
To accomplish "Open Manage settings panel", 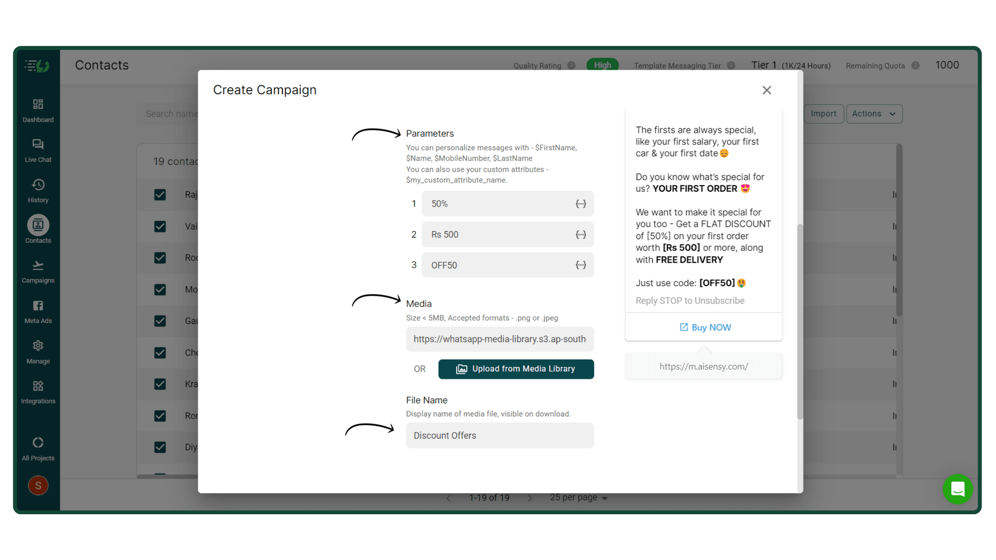I will [38, 351].
